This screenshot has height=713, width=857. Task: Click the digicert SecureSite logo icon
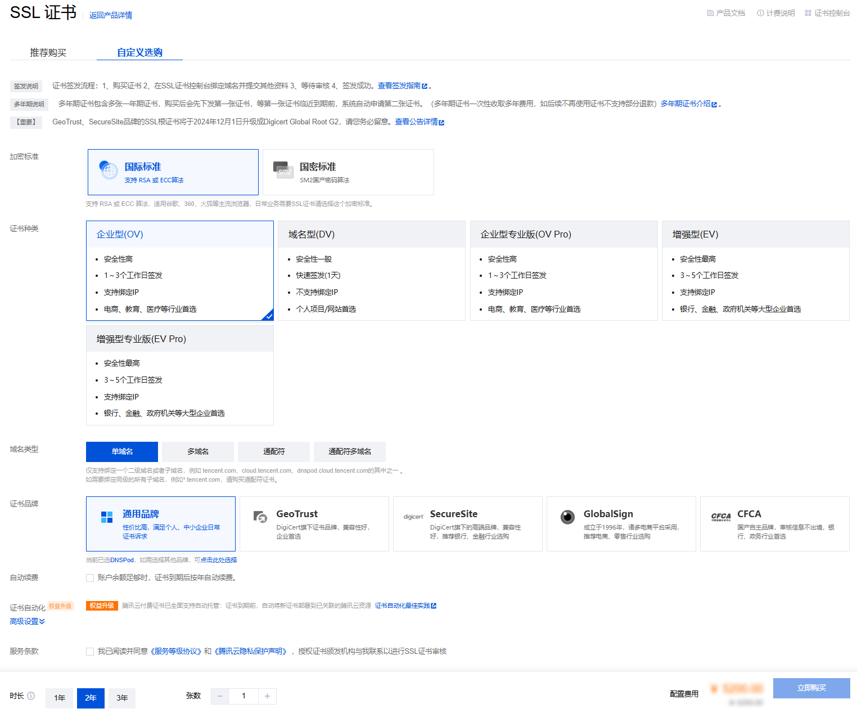pyautogui.click(x=413, y=517)
